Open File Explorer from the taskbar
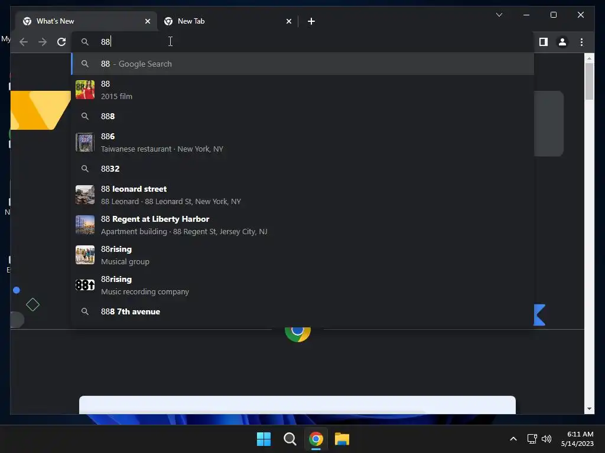The height and width of the screenshot is (453, 605). coord(342,439)
